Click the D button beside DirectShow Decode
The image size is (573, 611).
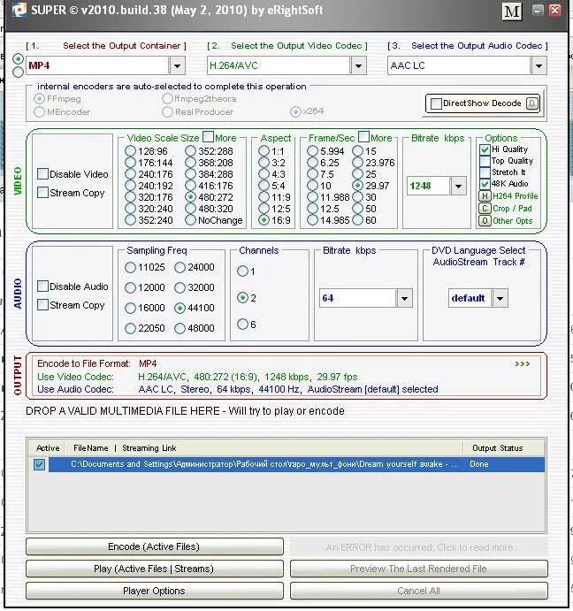click(x=532, y=103)
